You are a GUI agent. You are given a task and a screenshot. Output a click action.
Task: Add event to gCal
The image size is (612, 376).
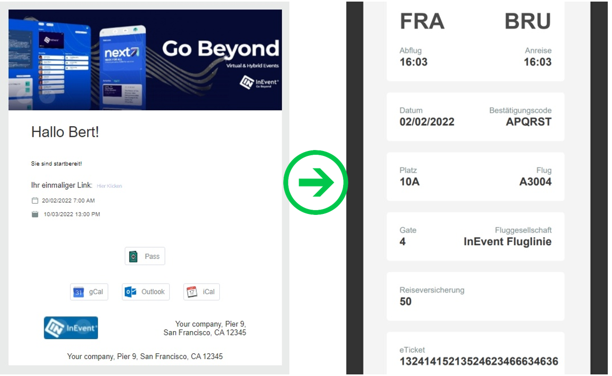click(89, 292)
